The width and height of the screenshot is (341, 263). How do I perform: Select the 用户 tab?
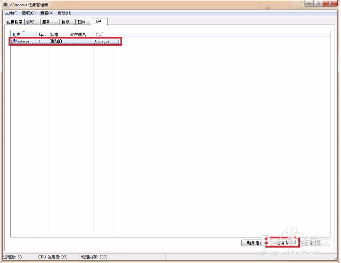point(99,21)
